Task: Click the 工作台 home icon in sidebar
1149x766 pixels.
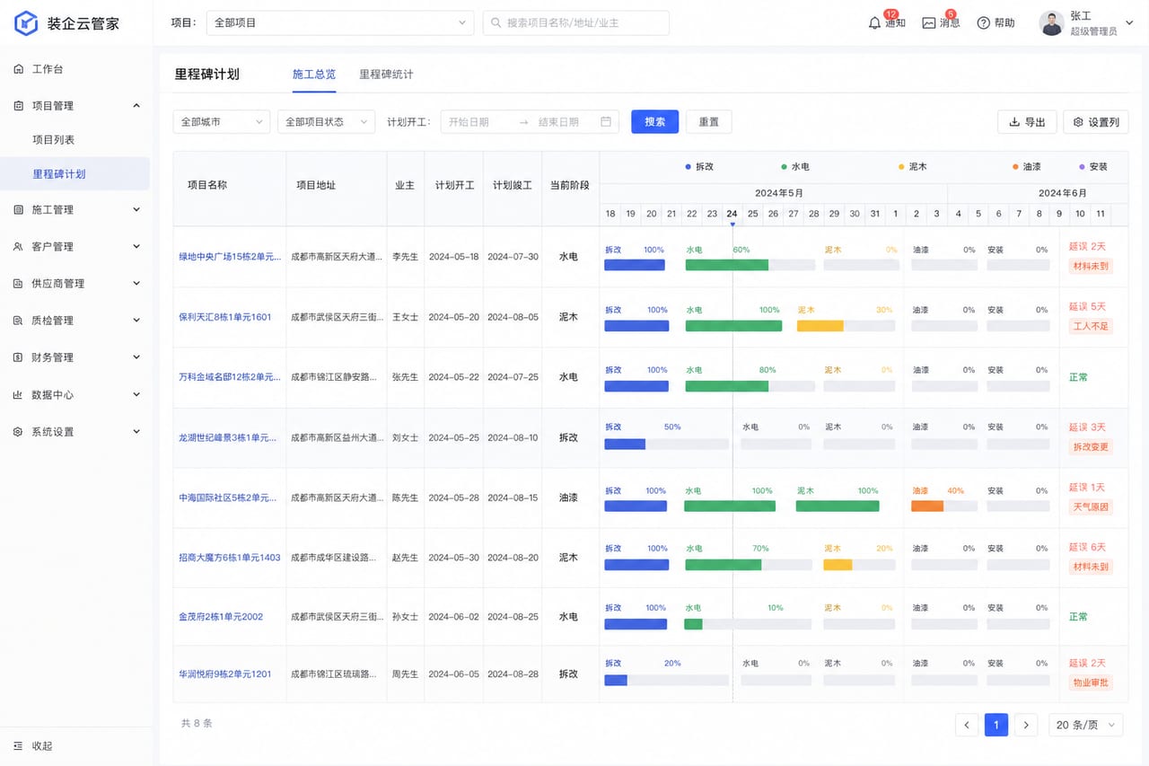Action: click(19, 69)
